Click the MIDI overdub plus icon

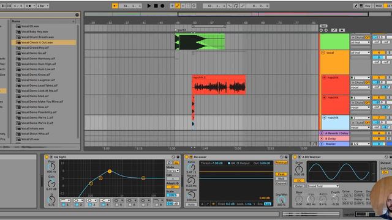tap(172, 5)
